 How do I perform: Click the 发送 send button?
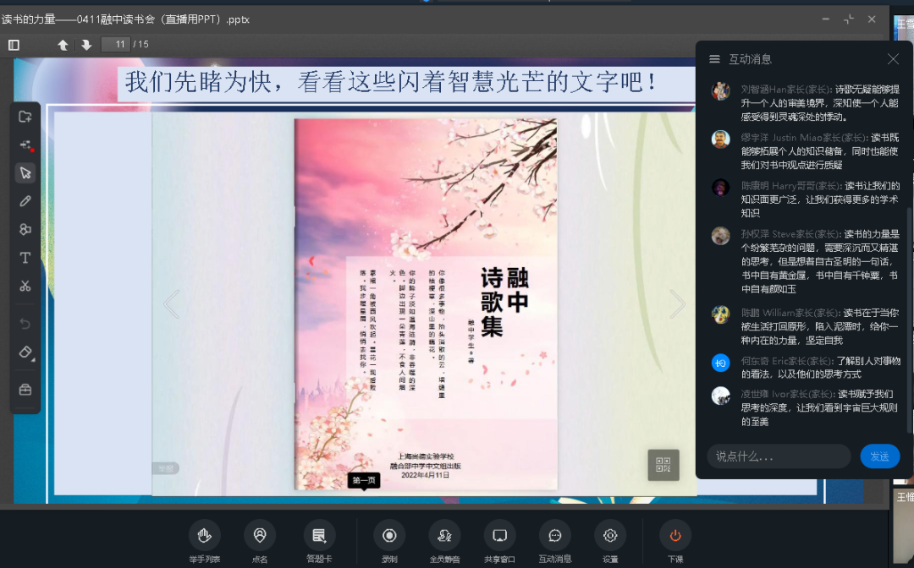click(879, 456)
